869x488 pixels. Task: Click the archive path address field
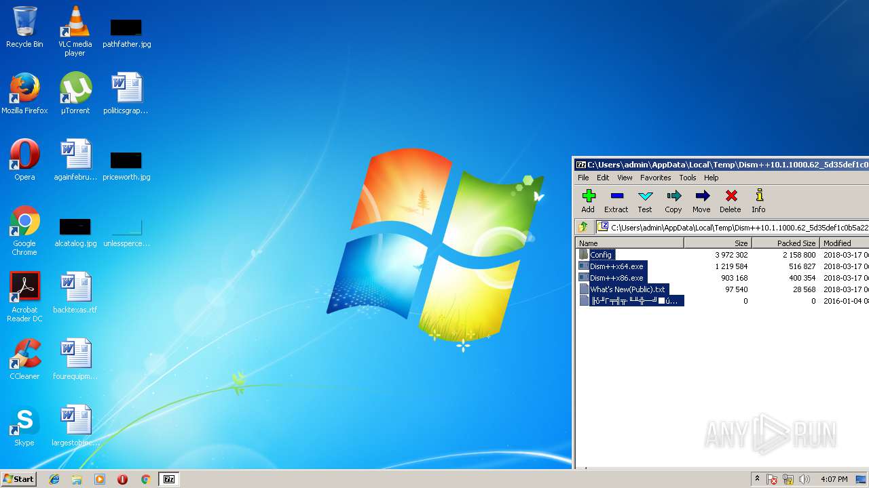tap(733, 228)
